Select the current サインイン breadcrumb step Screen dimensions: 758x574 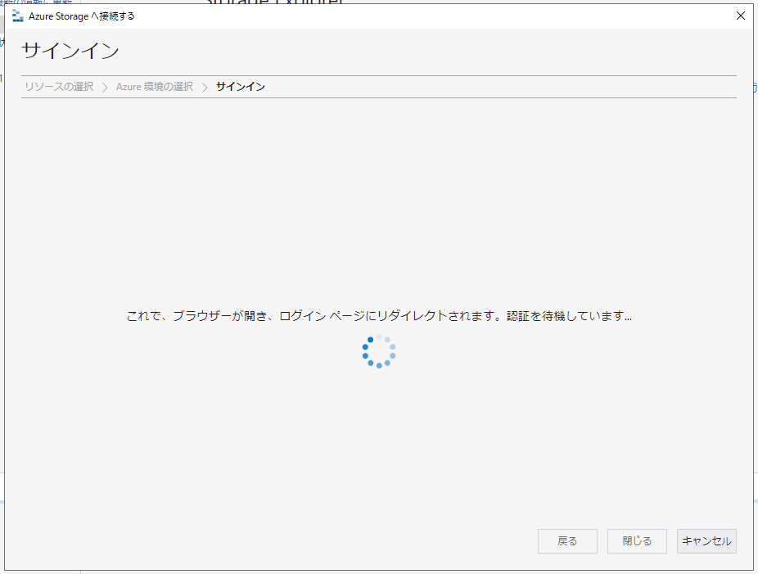click(x=241, y=87)
